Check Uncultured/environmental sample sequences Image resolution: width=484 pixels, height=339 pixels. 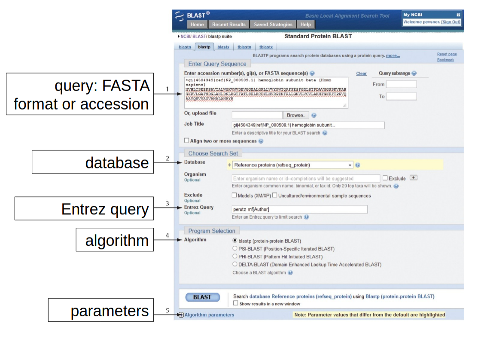tap(275, 195)
